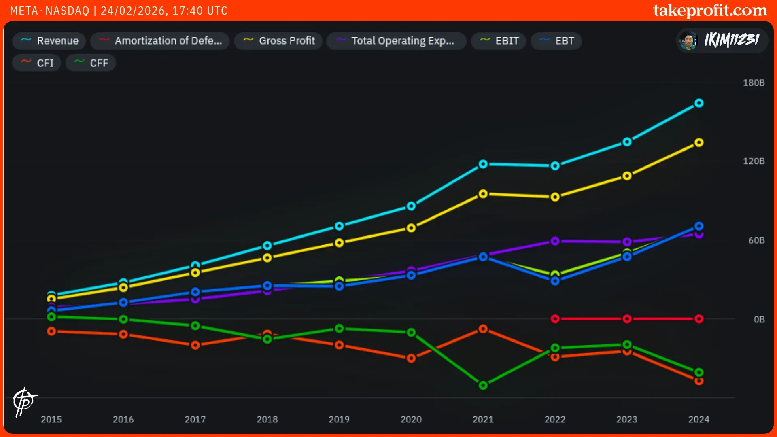Toggle the Revenue series legend chip

[49, 41]
